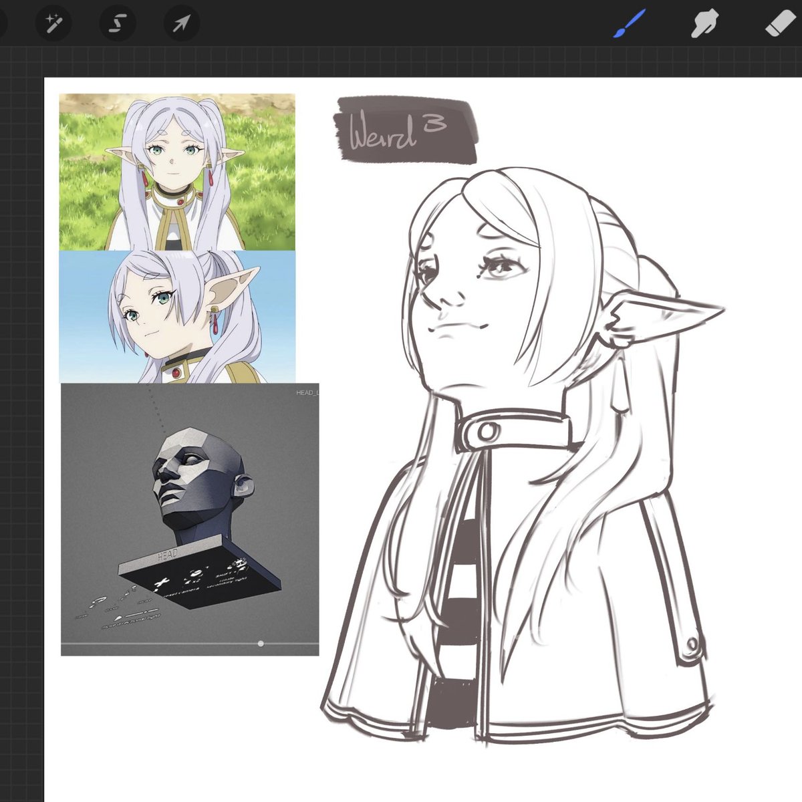Screen dimensions: 802x802
Task: Tap the handwritten "Weird 3" label
Action: (406, 131)
